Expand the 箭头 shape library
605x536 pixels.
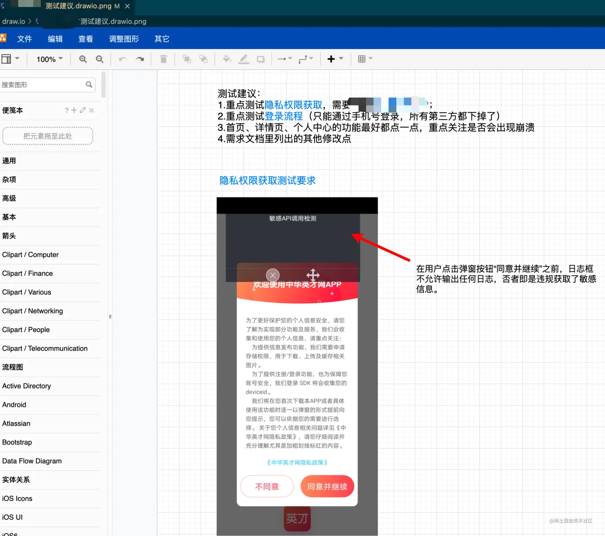coord(50,236)
